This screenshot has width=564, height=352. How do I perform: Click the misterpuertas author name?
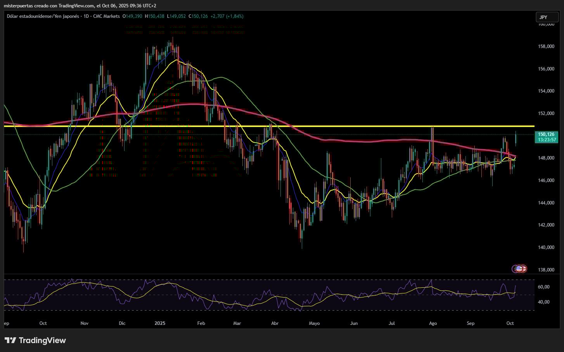pos(19,6)
